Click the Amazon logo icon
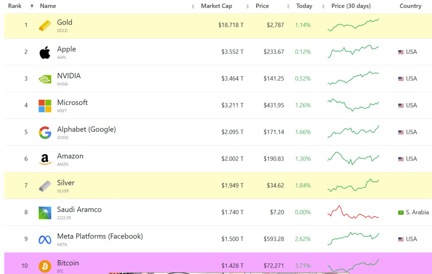The height and width of the screenshot is (274, 432). click(45, 159)
